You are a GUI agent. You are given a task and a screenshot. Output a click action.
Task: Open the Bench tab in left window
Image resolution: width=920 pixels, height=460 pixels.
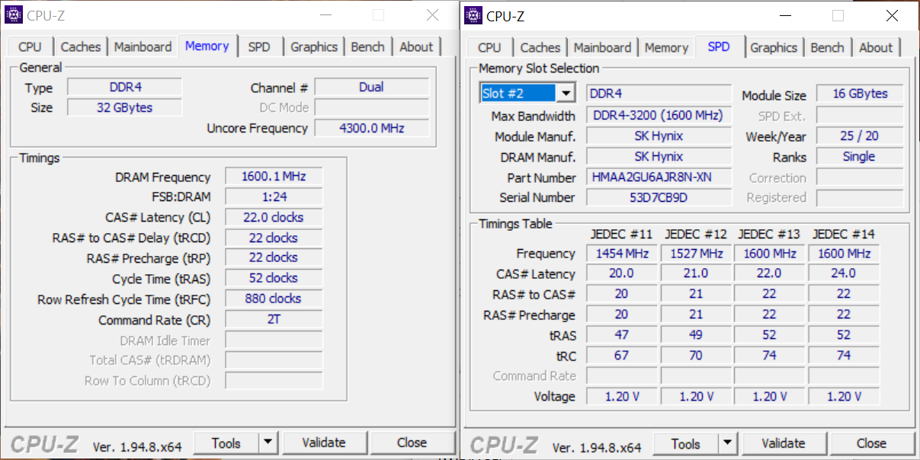click(367, 46)
